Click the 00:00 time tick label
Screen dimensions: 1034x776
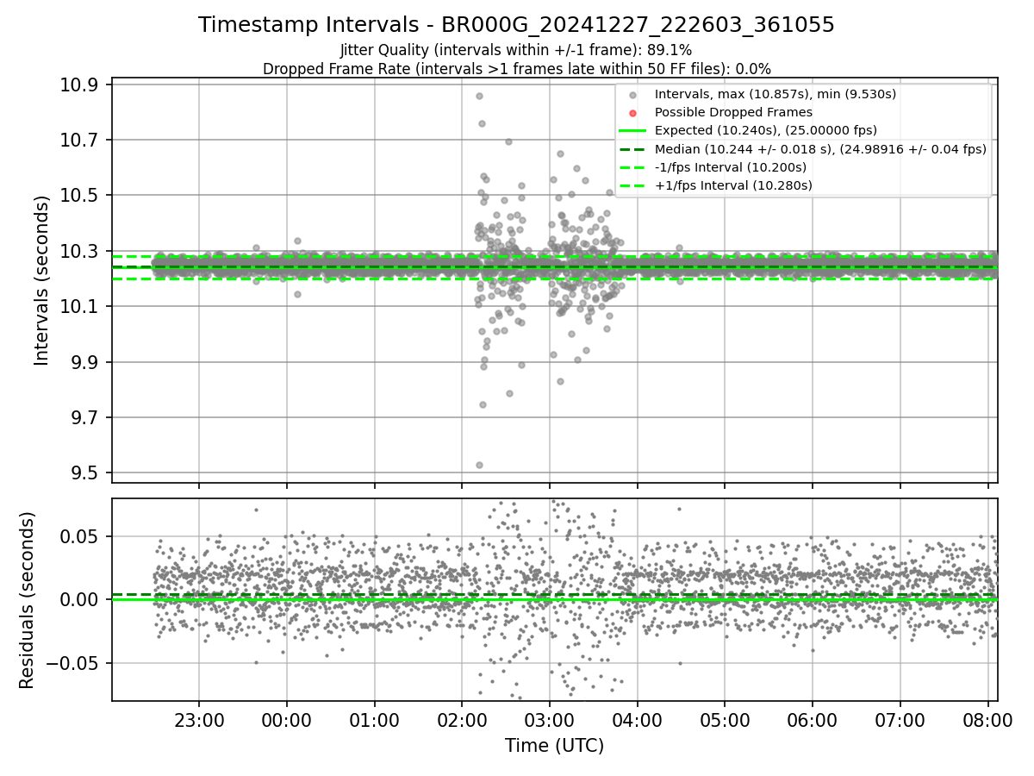pyautogui.click(x=287, y=719)
